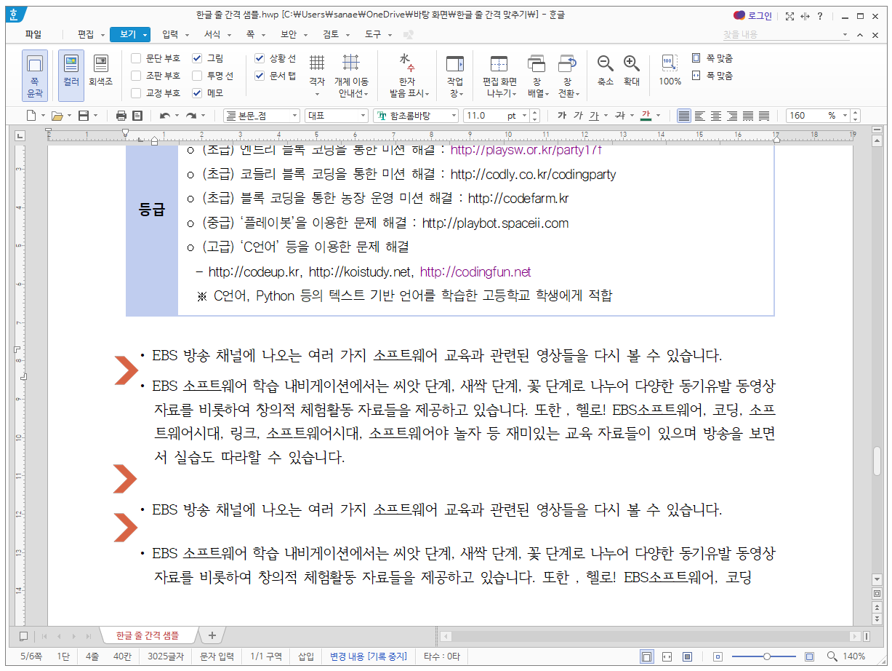The width and height of the screenshot is (892, 671).
Task: Toggle the 문단 부호 checkbox
Action: pos(136,58)
